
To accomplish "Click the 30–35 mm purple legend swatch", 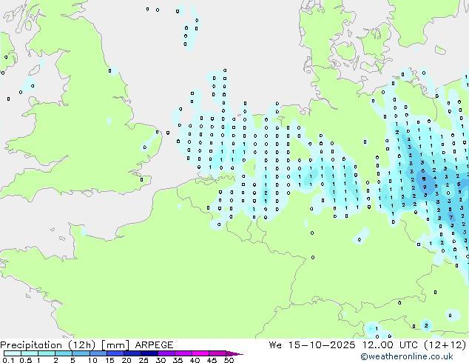I will click(166, 353).
